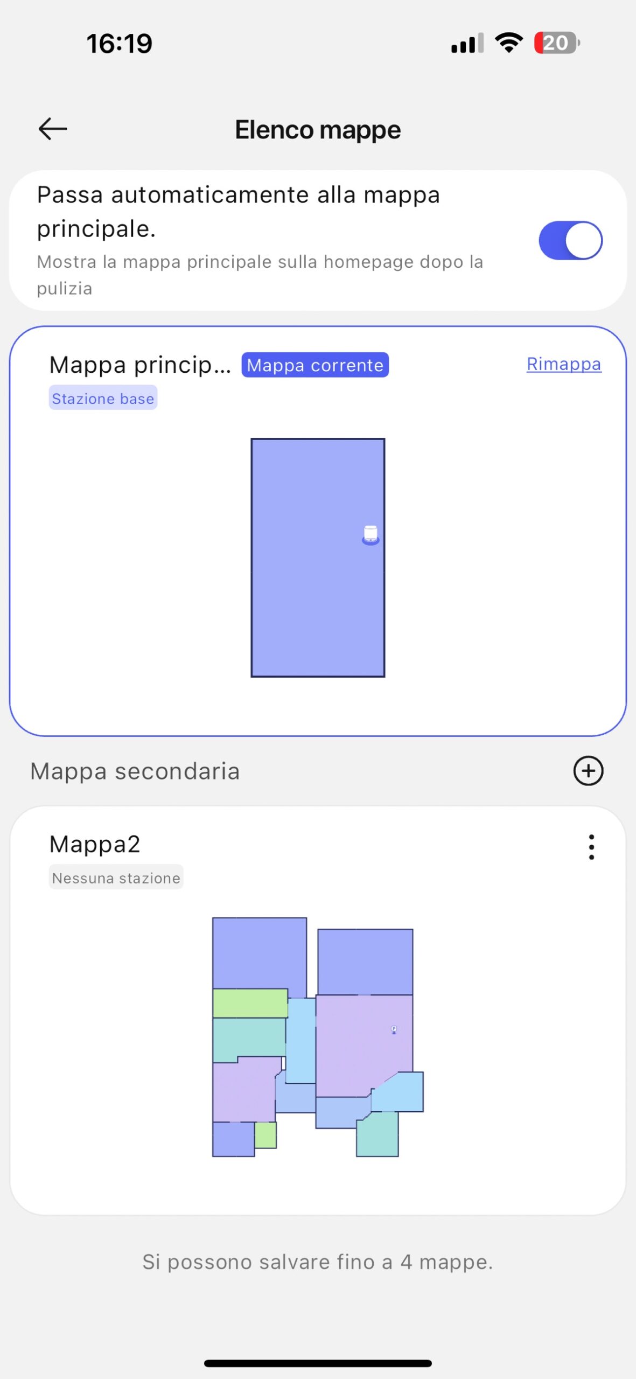
Task: Tap the back arrow icon
Action: tap(53, 129)
